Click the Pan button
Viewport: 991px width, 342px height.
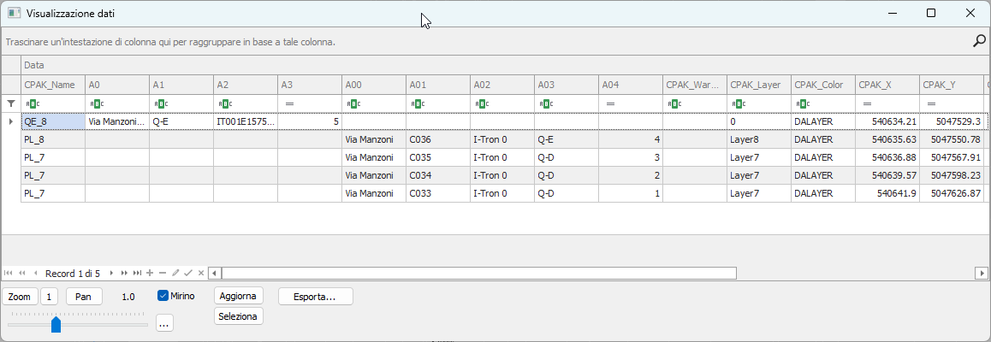click(84, 296)
